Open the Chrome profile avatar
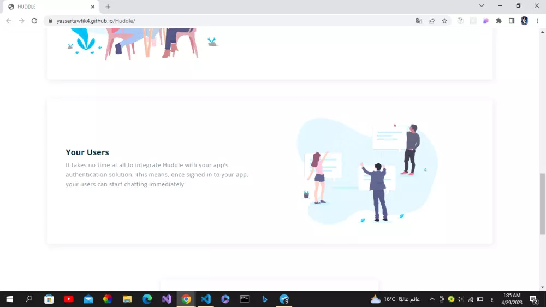The height and width of the screenshot is (307, 546). coord(524,21)
